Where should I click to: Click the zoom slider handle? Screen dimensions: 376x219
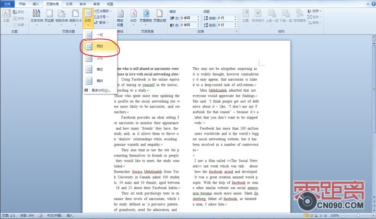point(358,216)
